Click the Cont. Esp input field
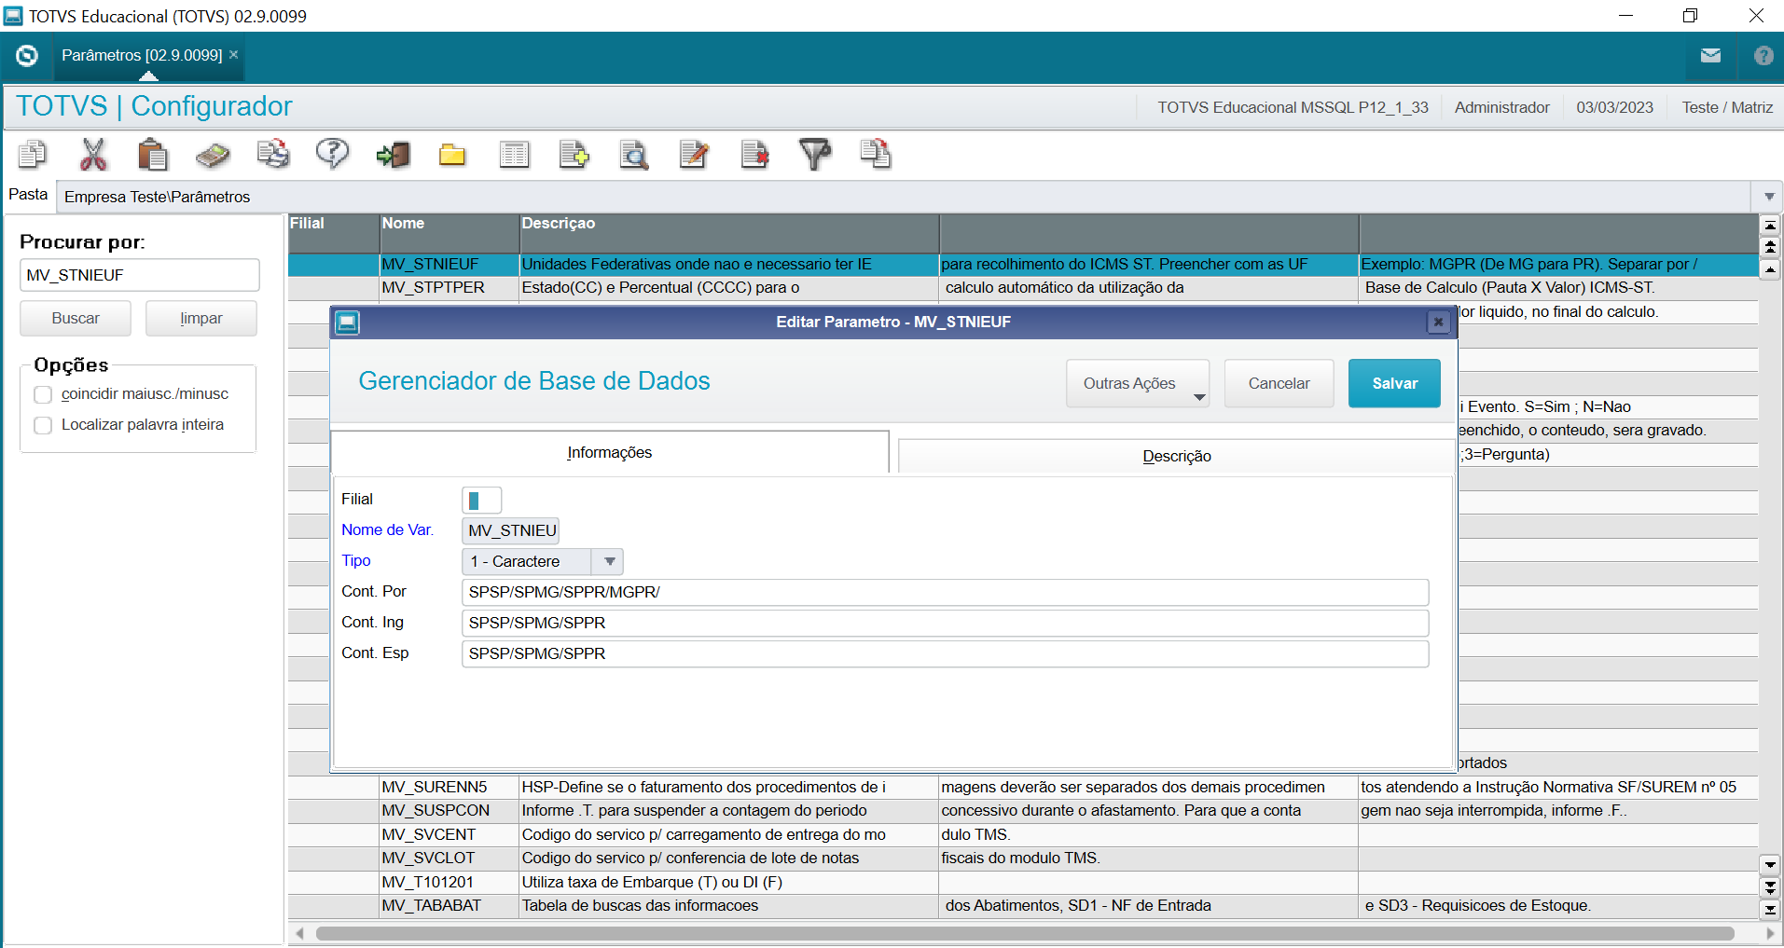Viewport: 1784px width, 948px height. [945, 653]
